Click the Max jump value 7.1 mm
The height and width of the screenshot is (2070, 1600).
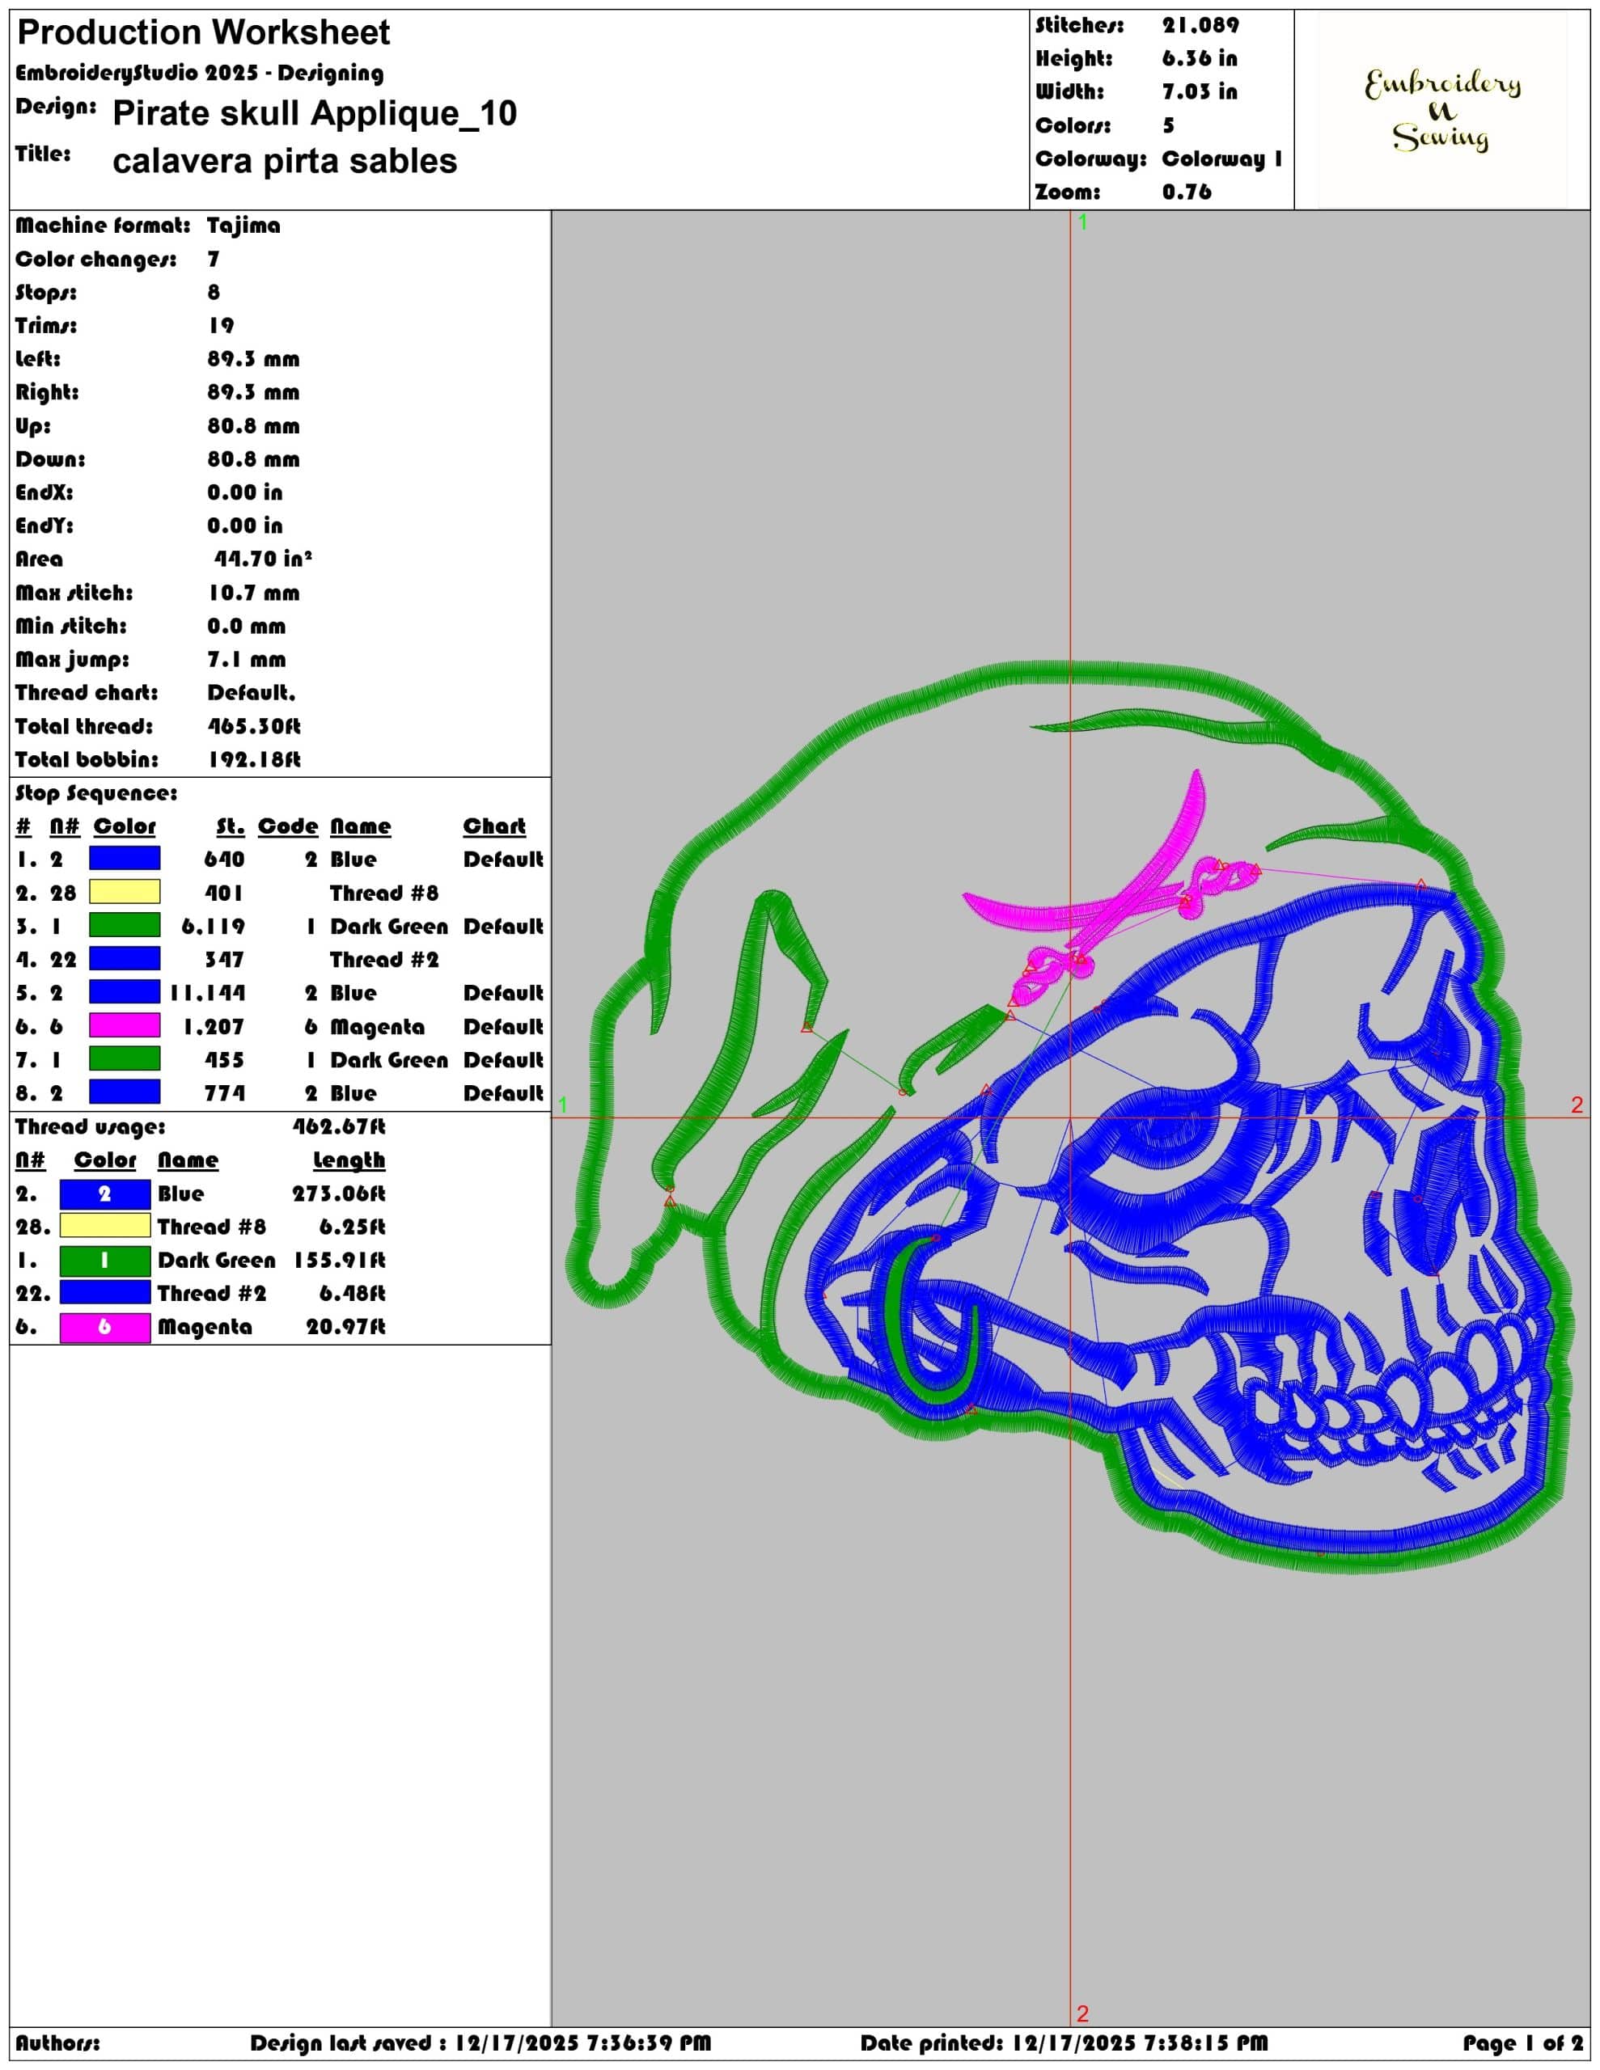247,659
